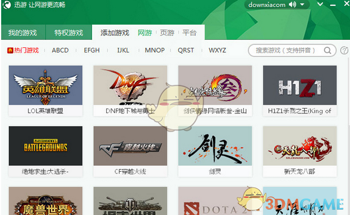This screenshot has height=215, width=350.
Task: Switch to 特权游戏 tab
Action: pyautogui.click(x=69, y=33)
